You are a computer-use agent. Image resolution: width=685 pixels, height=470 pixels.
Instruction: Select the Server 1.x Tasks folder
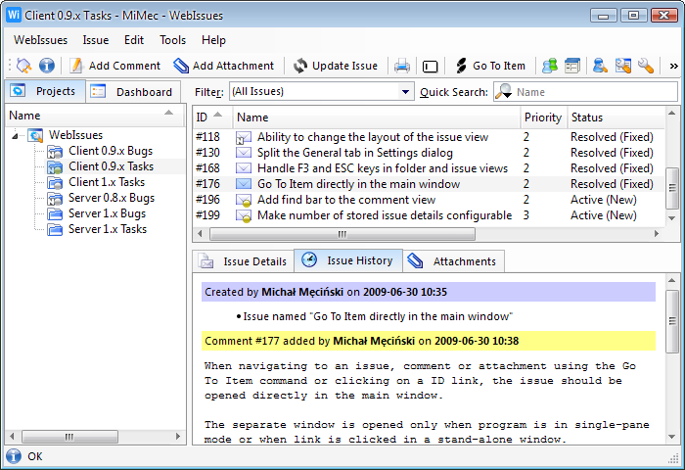click(x=108, y=229)
